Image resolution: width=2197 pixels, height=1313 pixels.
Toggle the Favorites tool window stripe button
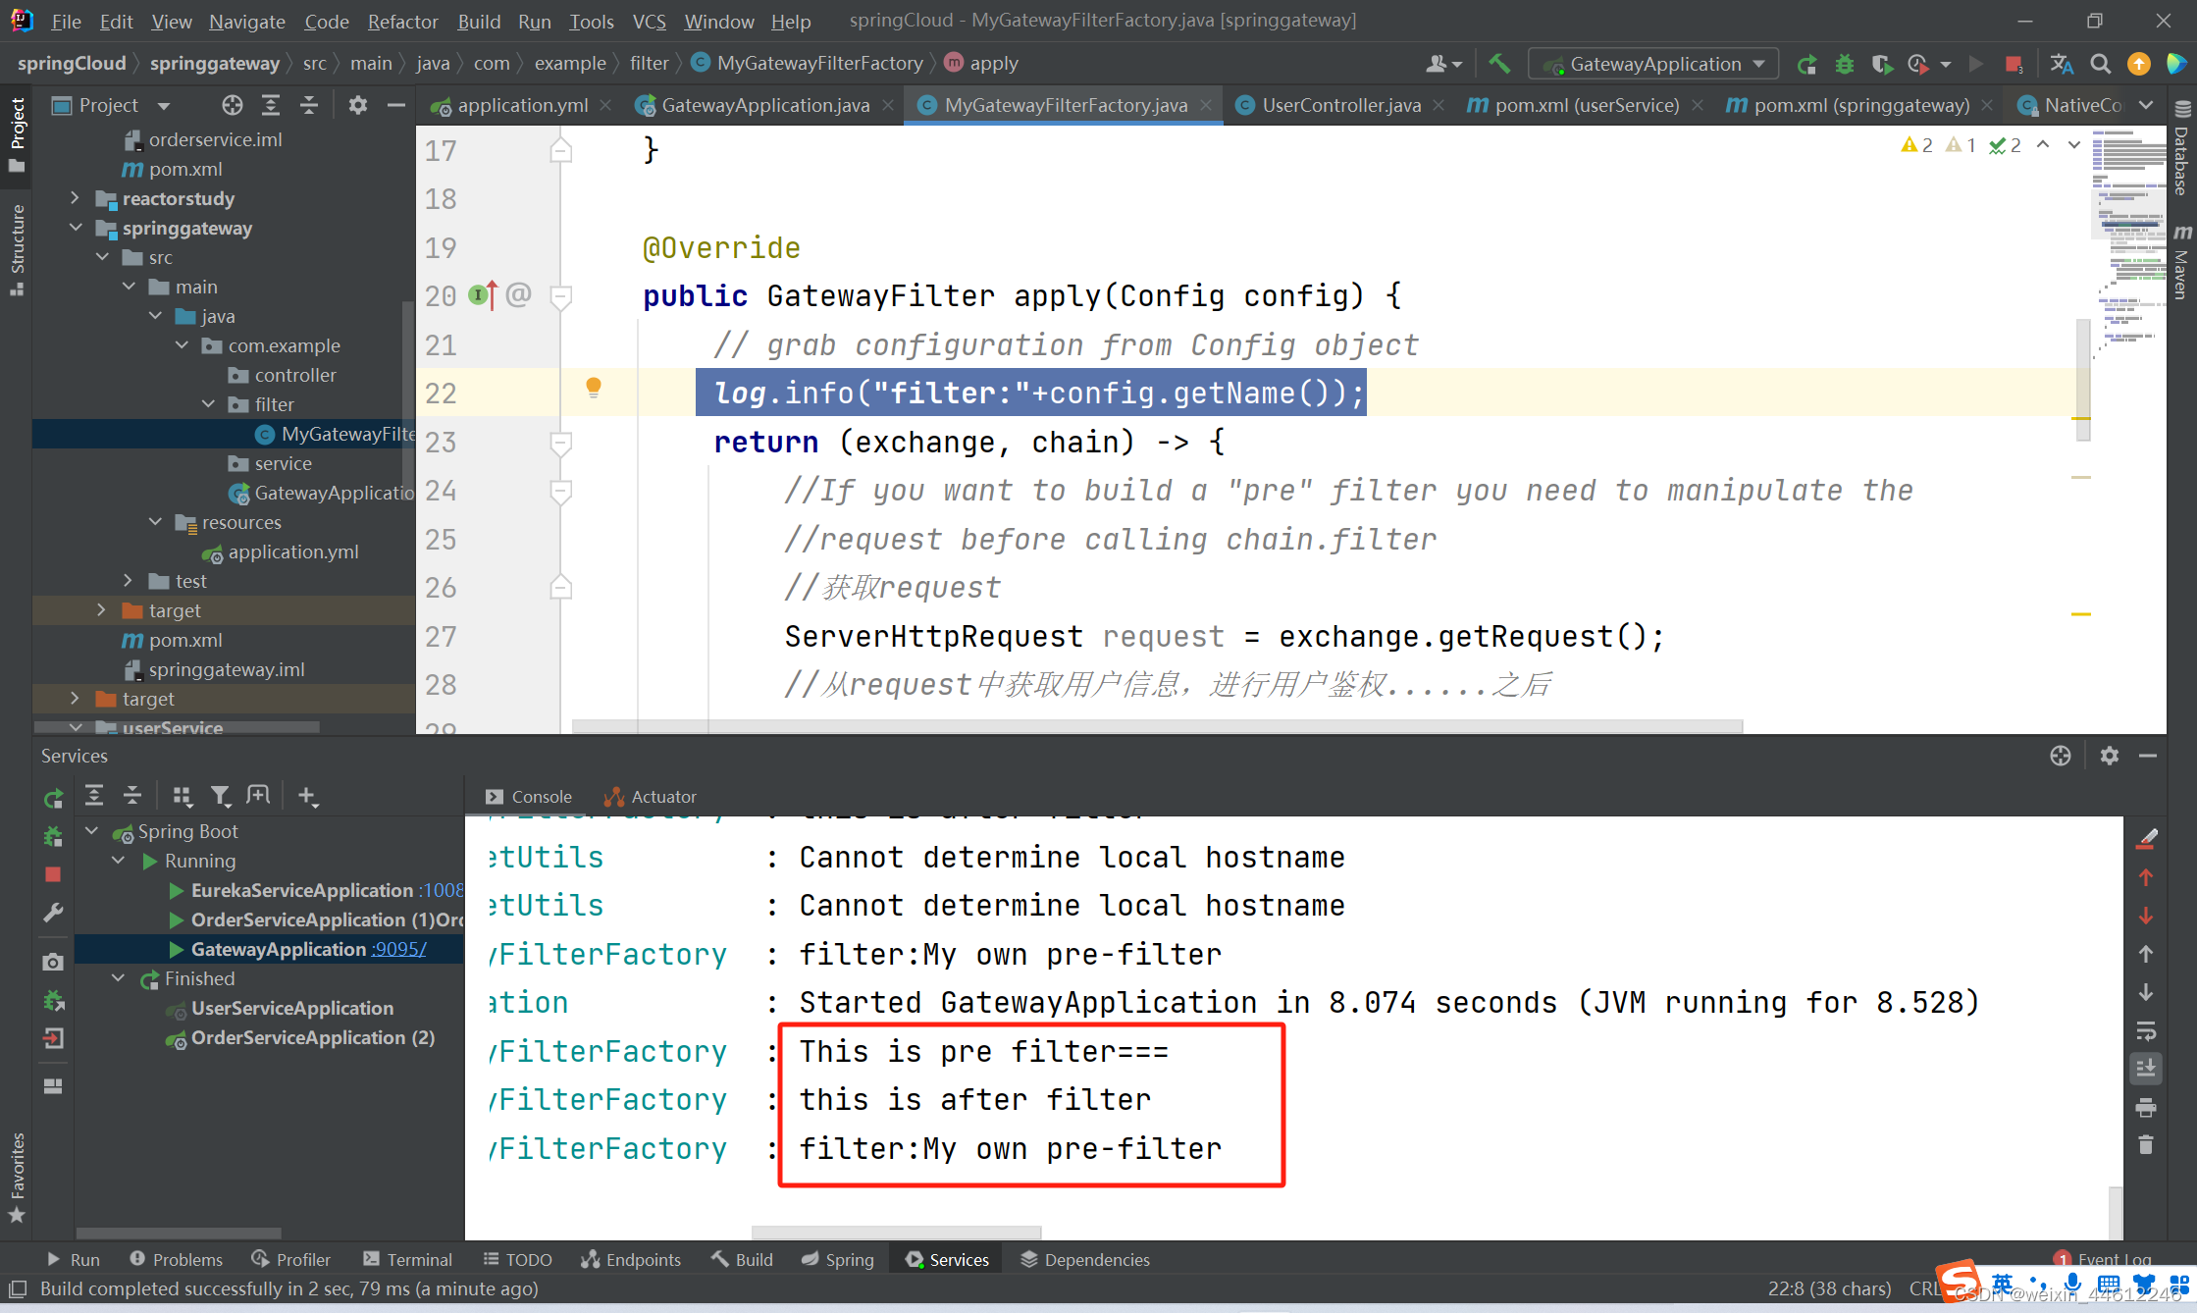coord(17,1178)
